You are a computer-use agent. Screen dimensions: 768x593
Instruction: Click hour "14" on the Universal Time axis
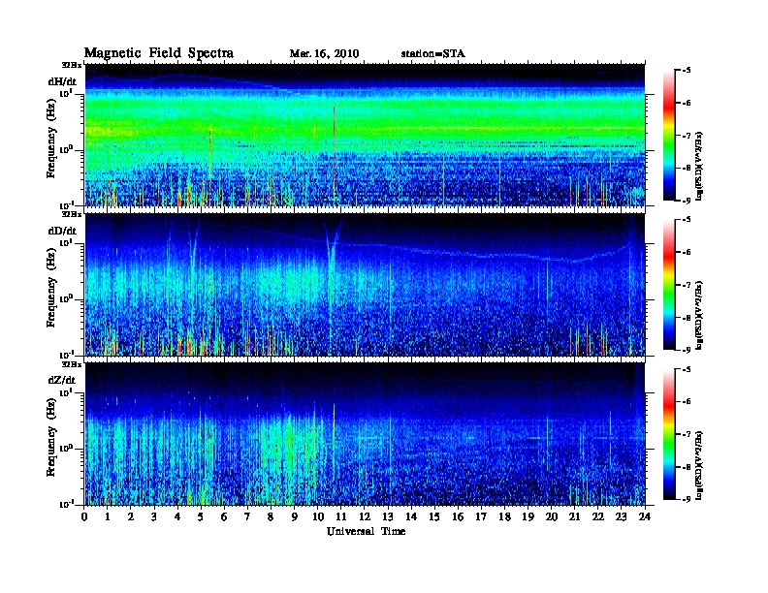[x=411, y=516]
